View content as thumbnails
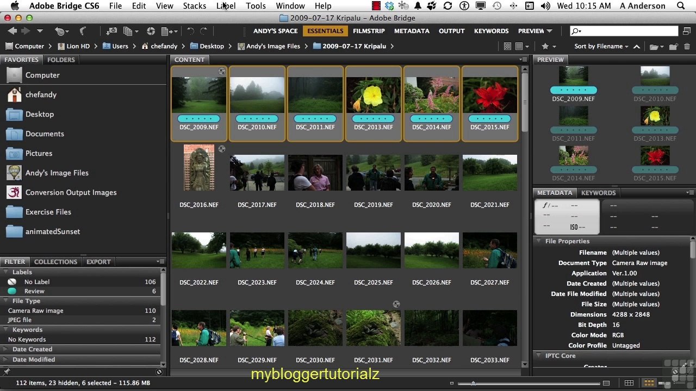This screenshot has height=391, width=696. (648, 383)
